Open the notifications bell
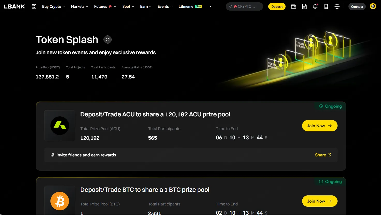The width and height of the screenshot is (381, 215). [x=315, y=7]
